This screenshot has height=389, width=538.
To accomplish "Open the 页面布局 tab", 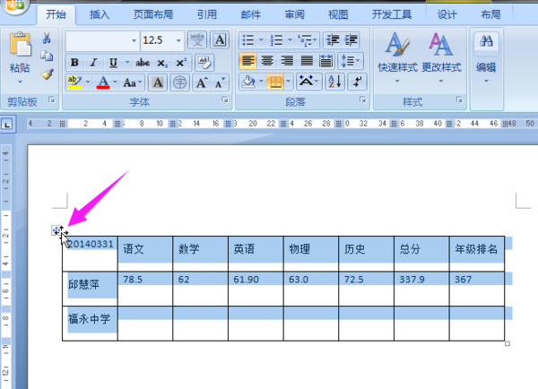I will 154,14.
